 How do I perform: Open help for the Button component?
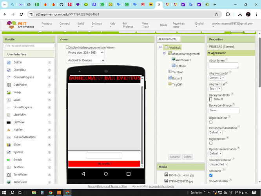[x=50, y=62]
